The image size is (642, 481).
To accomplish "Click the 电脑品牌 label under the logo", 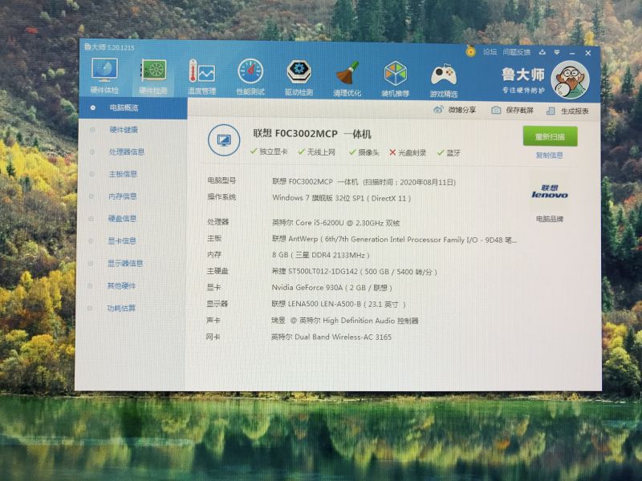I will tap(550, 219).
